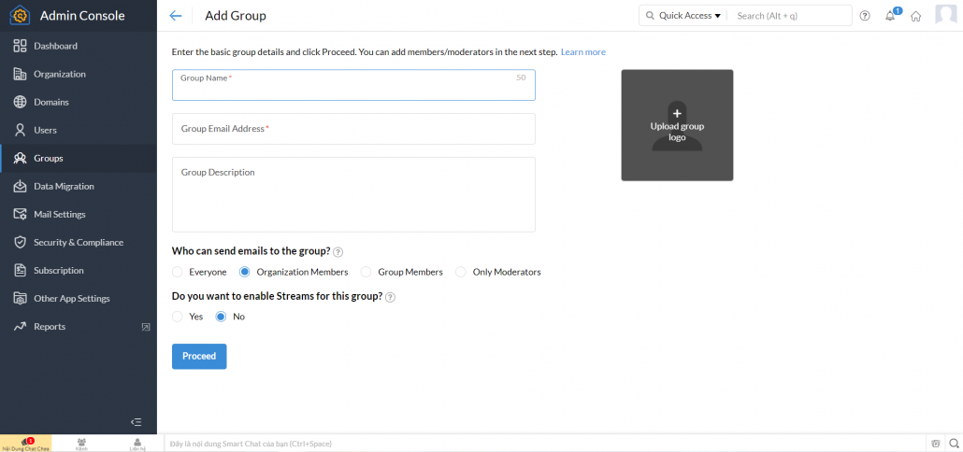Select the Everyone radio option
Viewport: 963px width, 452px height.
178,272
